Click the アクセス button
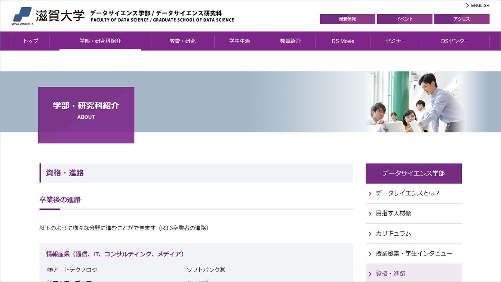501x282 pixels. 462,19
